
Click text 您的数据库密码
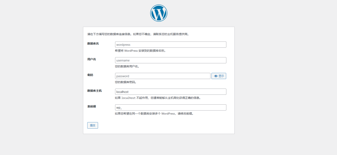(126, 82)
